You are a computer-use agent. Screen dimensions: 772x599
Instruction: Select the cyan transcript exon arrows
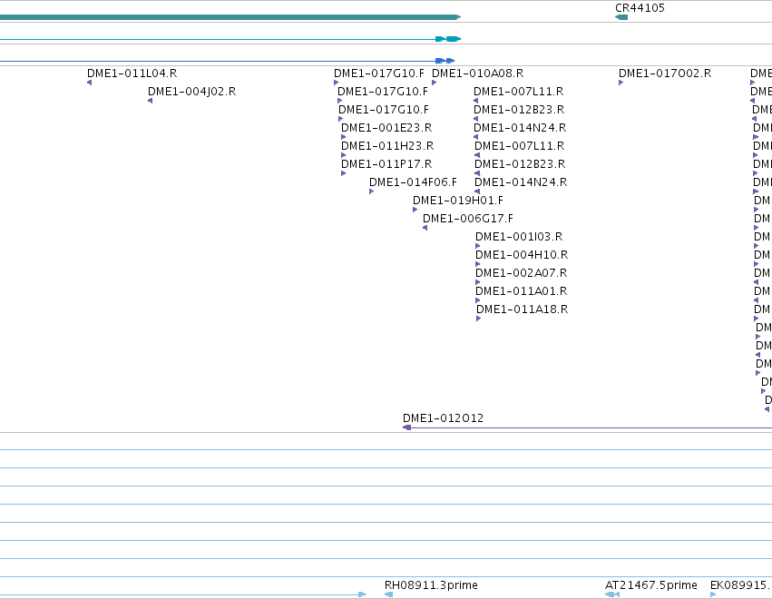pos(448,39)
